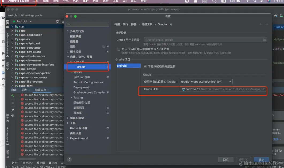Screen dimensions: 284x168
Task: Expand 外观与行为 settings category
Action: pyautogui.click(x=68, y=31)
